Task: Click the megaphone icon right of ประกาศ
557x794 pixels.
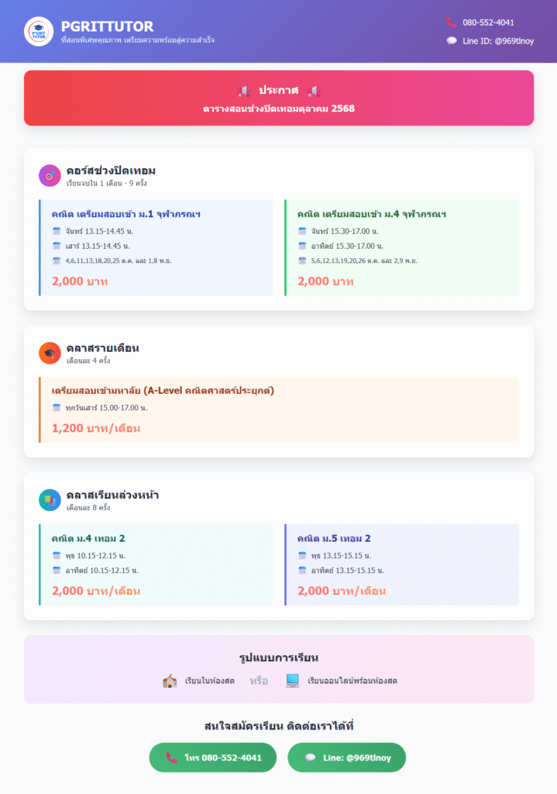Action: (314, 91)
